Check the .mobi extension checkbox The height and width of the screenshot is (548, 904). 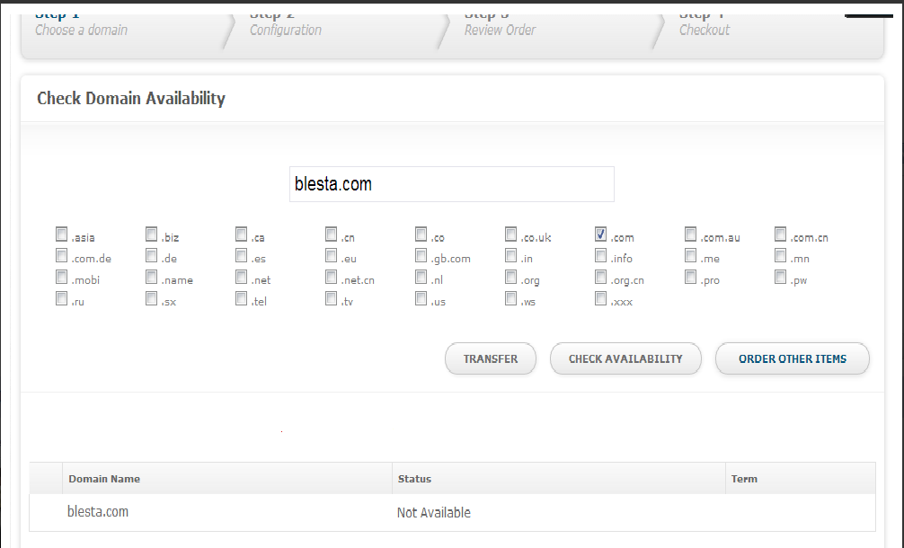[62, 278]
